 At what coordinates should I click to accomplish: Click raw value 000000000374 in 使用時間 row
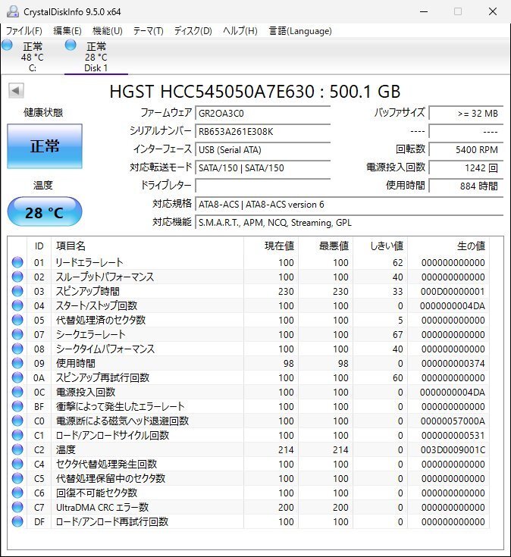pyautogui.click(x=453, y=364)
